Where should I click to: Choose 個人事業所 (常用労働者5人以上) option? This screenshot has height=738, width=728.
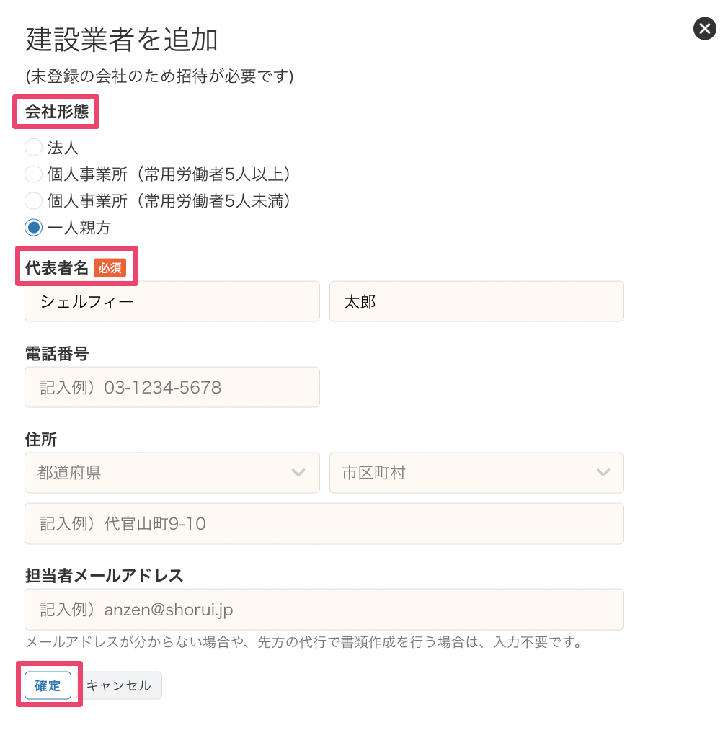point(34,174)
